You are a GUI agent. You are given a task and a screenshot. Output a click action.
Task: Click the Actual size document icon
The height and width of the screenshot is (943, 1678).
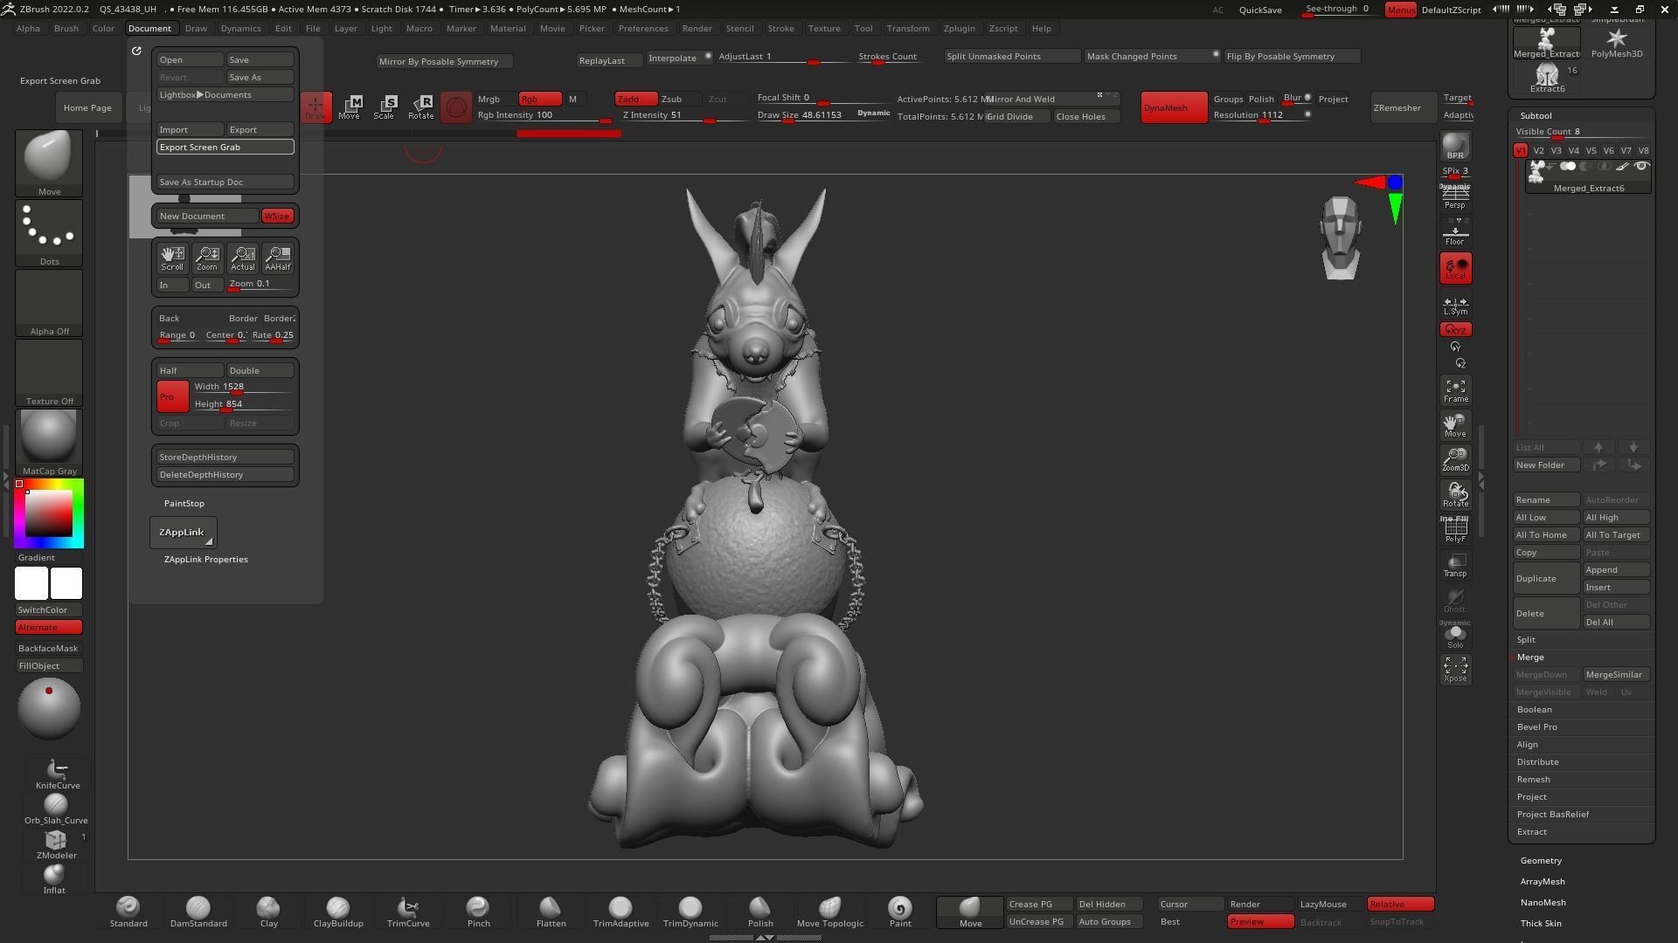coord(242,258)
